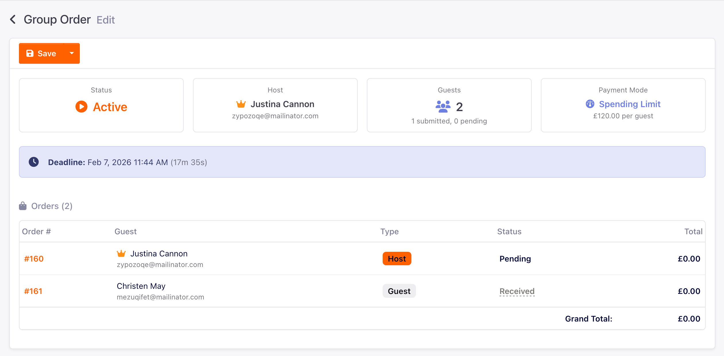Click the Guest column header

click(x=125, y=231)
